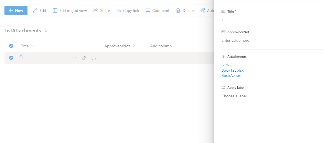Click the Delete trash icon
This screenshot has width=324, height=143.
178,11
